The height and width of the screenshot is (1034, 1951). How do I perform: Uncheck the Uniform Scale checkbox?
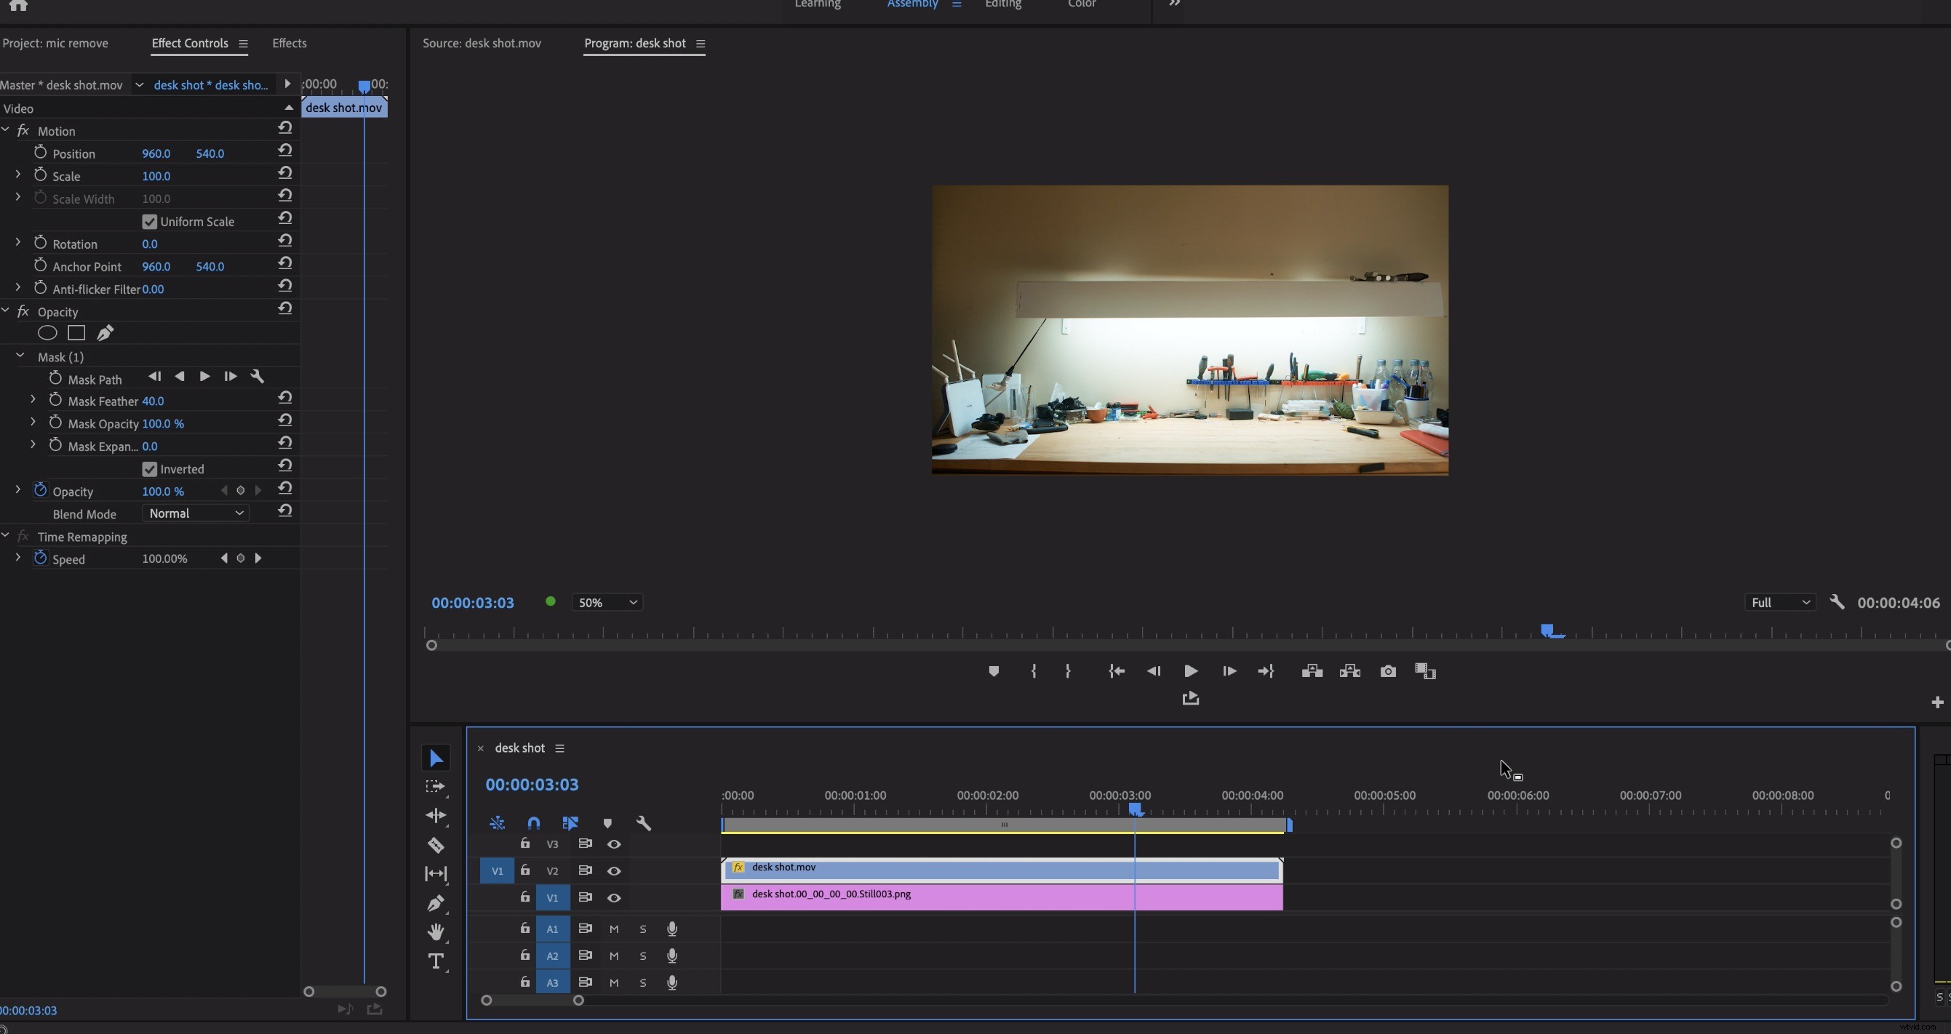tap(148, 221)
